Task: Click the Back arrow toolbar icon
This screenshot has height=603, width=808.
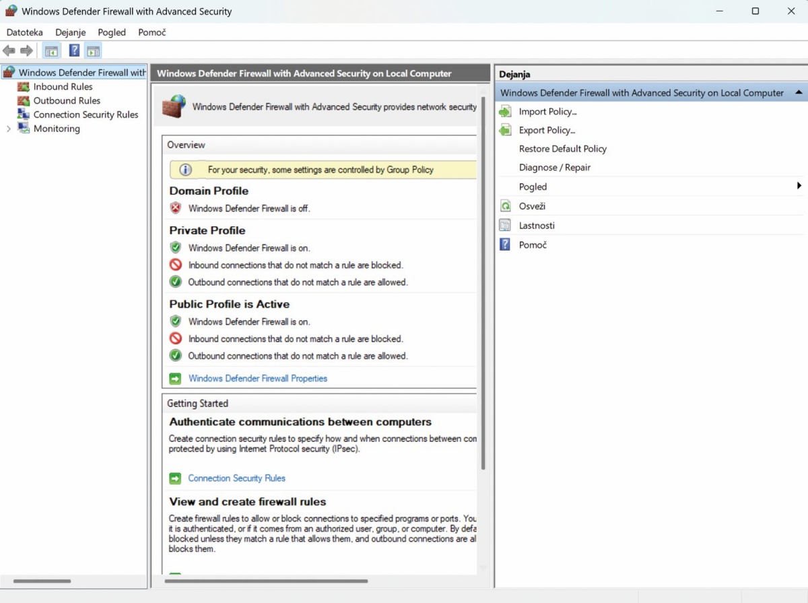Action: [x=9, y=51]
